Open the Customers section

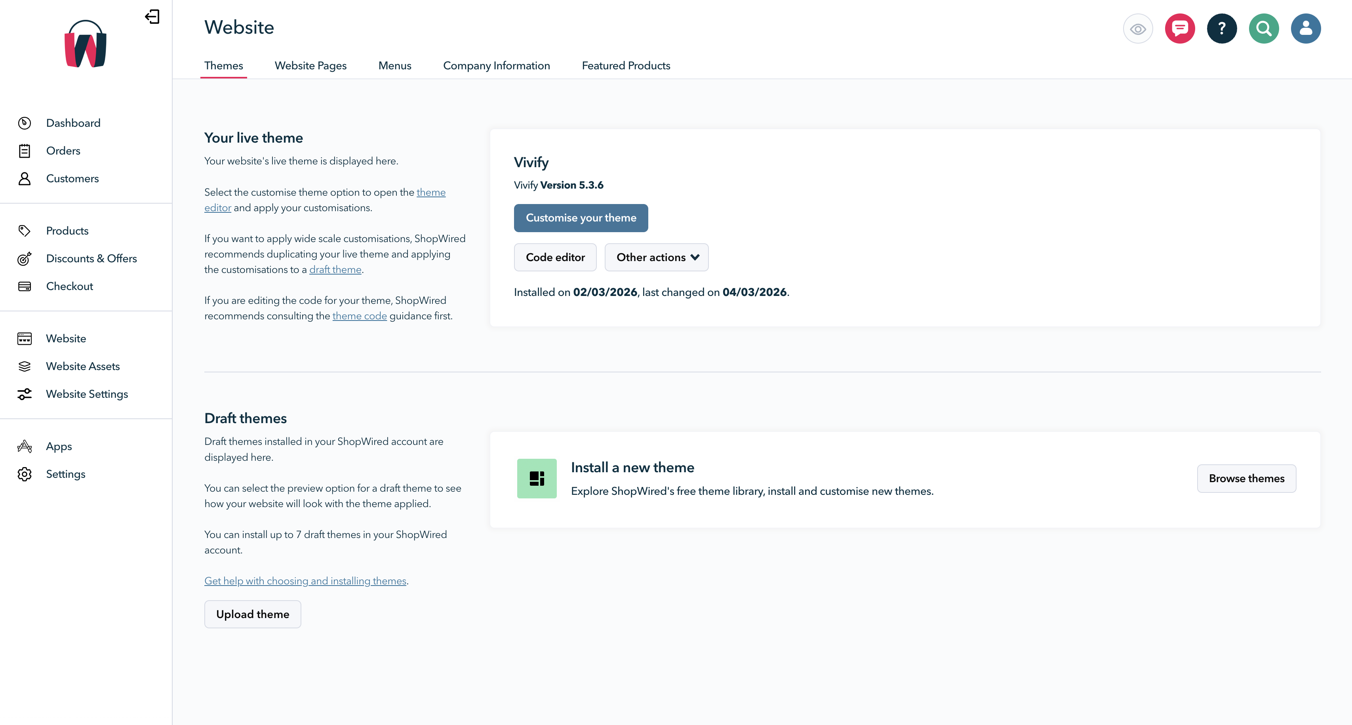[72, 179]
